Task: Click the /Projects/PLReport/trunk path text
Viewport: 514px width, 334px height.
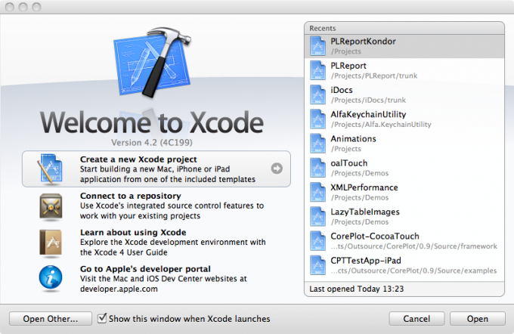Action: coord(374,76)
